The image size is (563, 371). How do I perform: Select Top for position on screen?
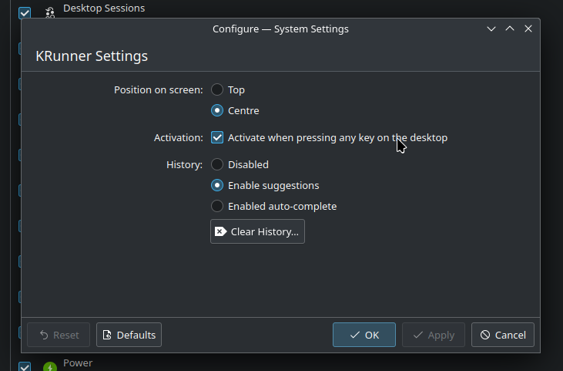pyautogui.click(x=218, y=90)
